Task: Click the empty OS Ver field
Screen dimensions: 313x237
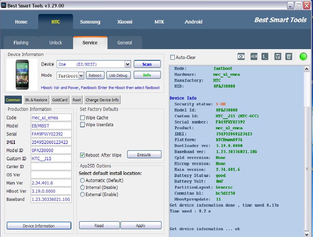Action: tap(51, 175)
